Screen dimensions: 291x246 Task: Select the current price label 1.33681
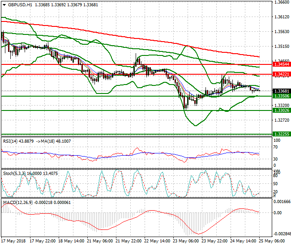282,91
